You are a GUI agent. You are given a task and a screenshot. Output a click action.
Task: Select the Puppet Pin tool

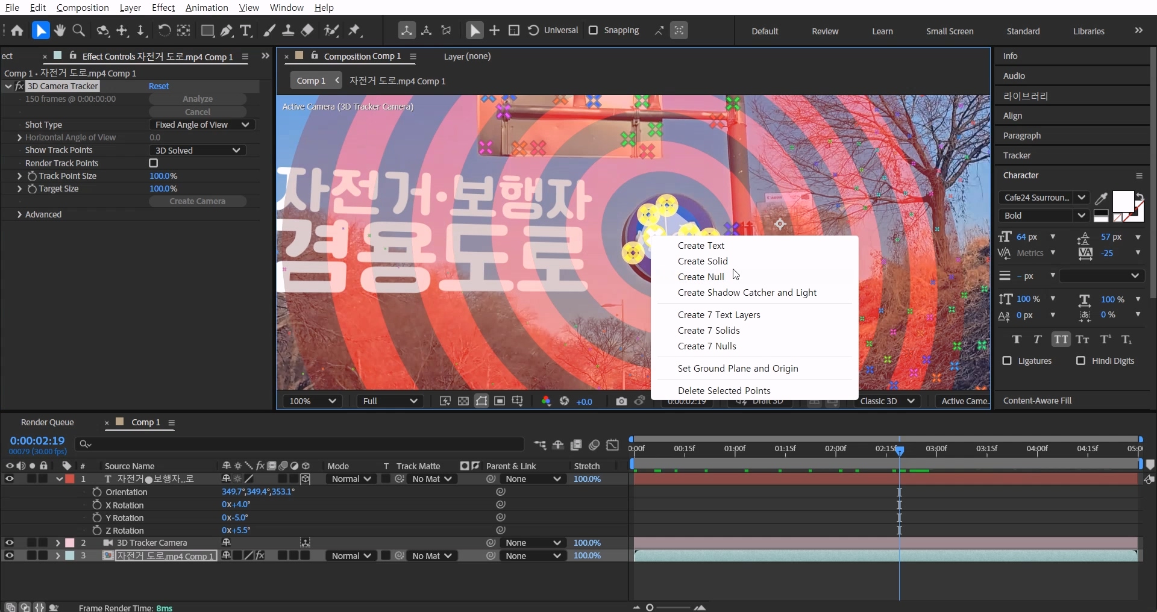point(355,31)
